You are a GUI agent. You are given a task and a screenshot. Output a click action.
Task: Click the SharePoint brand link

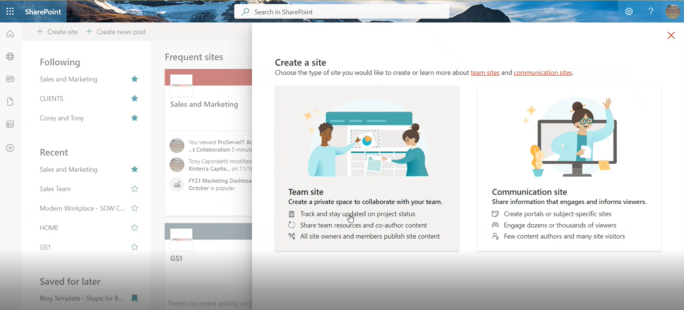(x=43, y=11)
